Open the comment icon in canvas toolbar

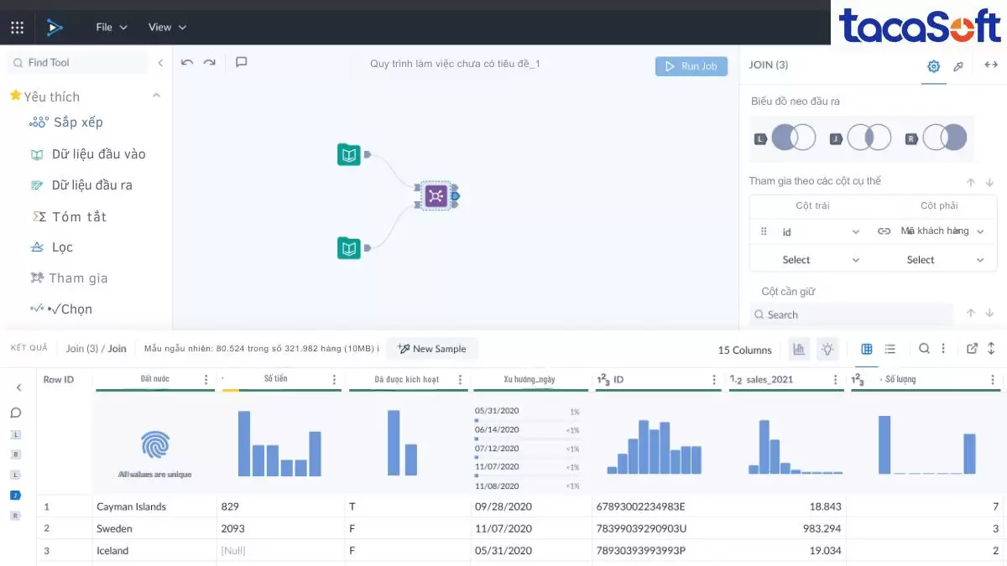pos(242,62)
